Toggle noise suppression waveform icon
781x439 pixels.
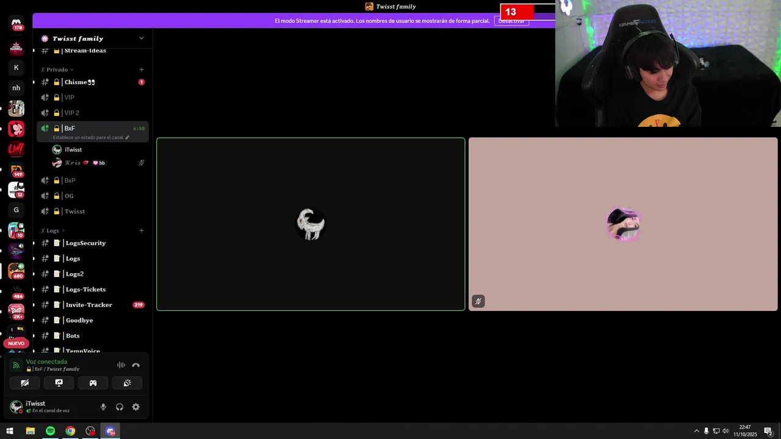(121, 365)
